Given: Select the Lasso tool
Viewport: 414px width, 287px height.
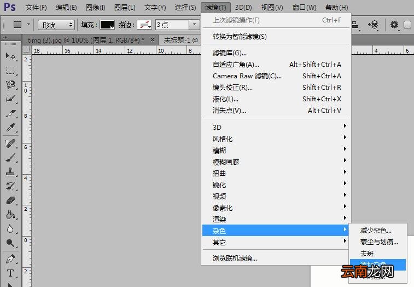Looking at the screenshot, I should point(10,85).
